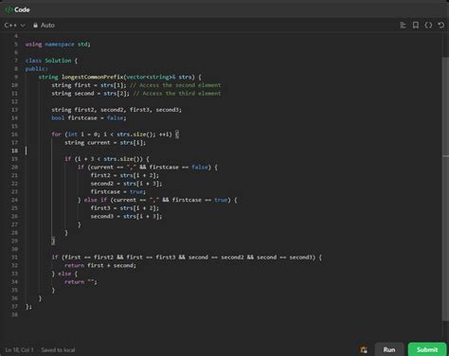Click the bookmark icon in toolbar

tap(416, 26)
